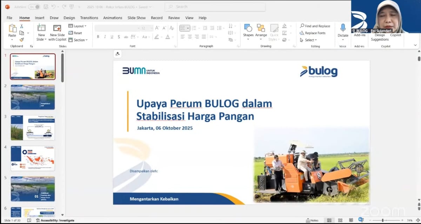421x224 pixels.
Task: Toggle the Notes pane
Action: [312, 220]
